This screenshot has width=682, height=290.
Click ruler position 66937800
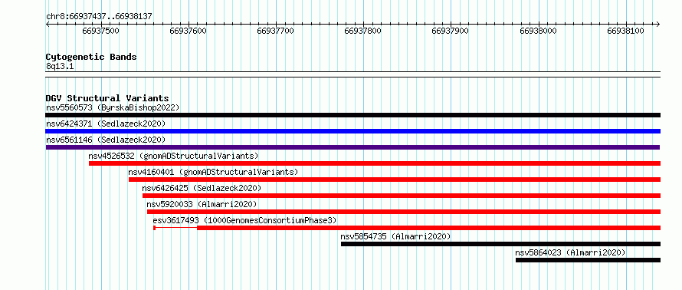[363, 31]
